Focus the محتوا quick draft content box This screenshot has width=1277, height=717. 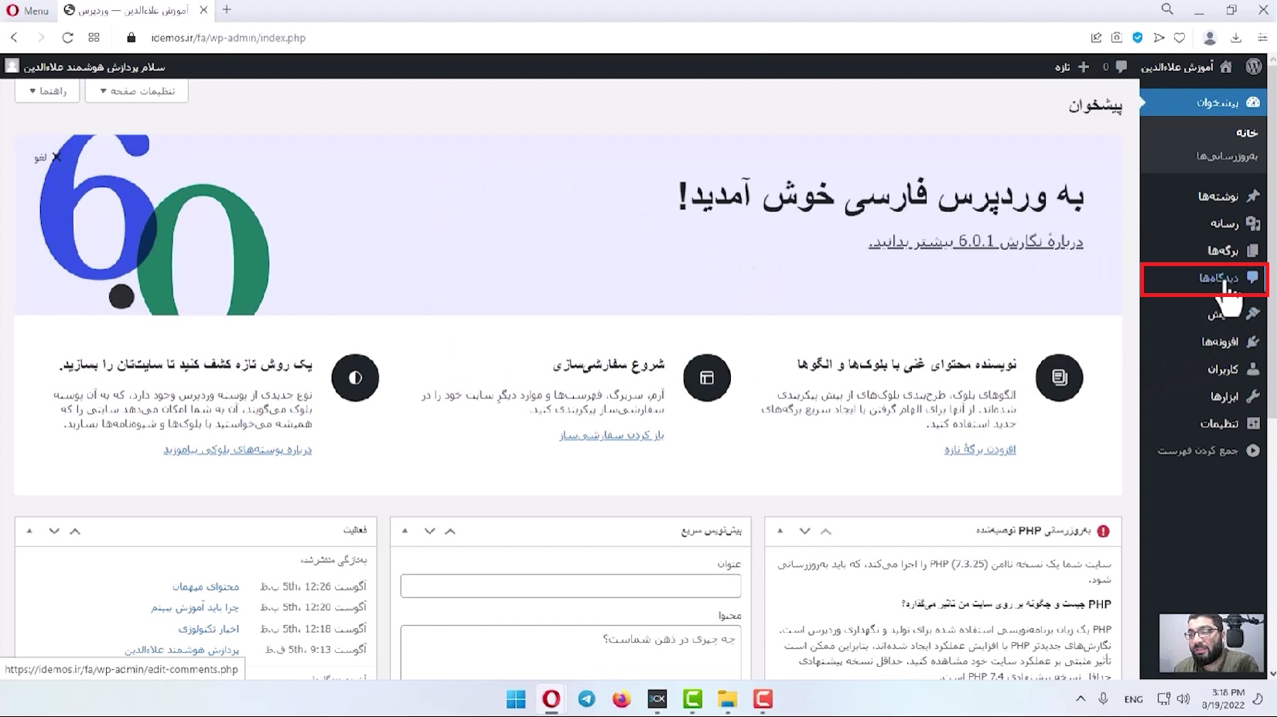pos(571,652)
